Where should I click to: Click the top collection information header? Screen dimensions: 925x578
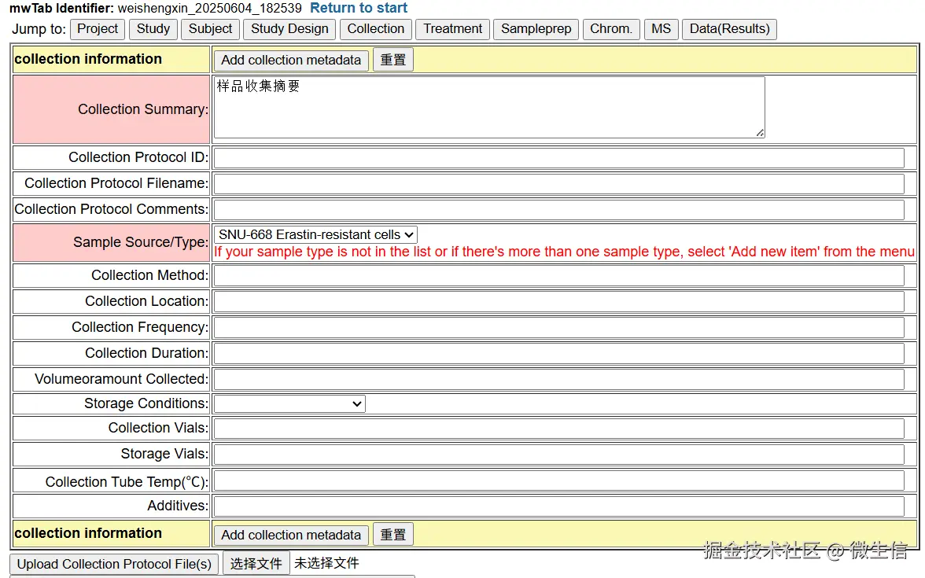point(88,59)
